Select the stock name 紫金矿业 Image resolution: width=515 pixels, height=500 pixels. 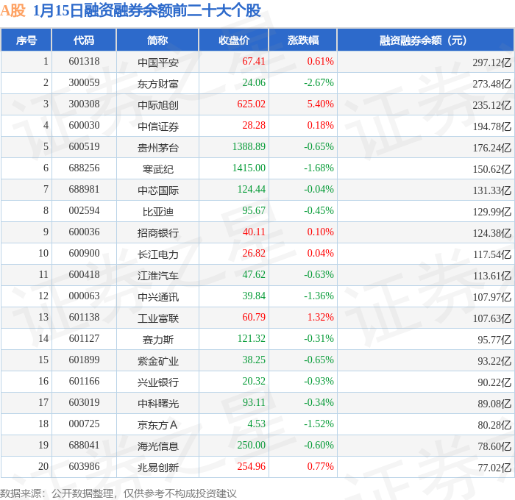(x=158, y=361)
